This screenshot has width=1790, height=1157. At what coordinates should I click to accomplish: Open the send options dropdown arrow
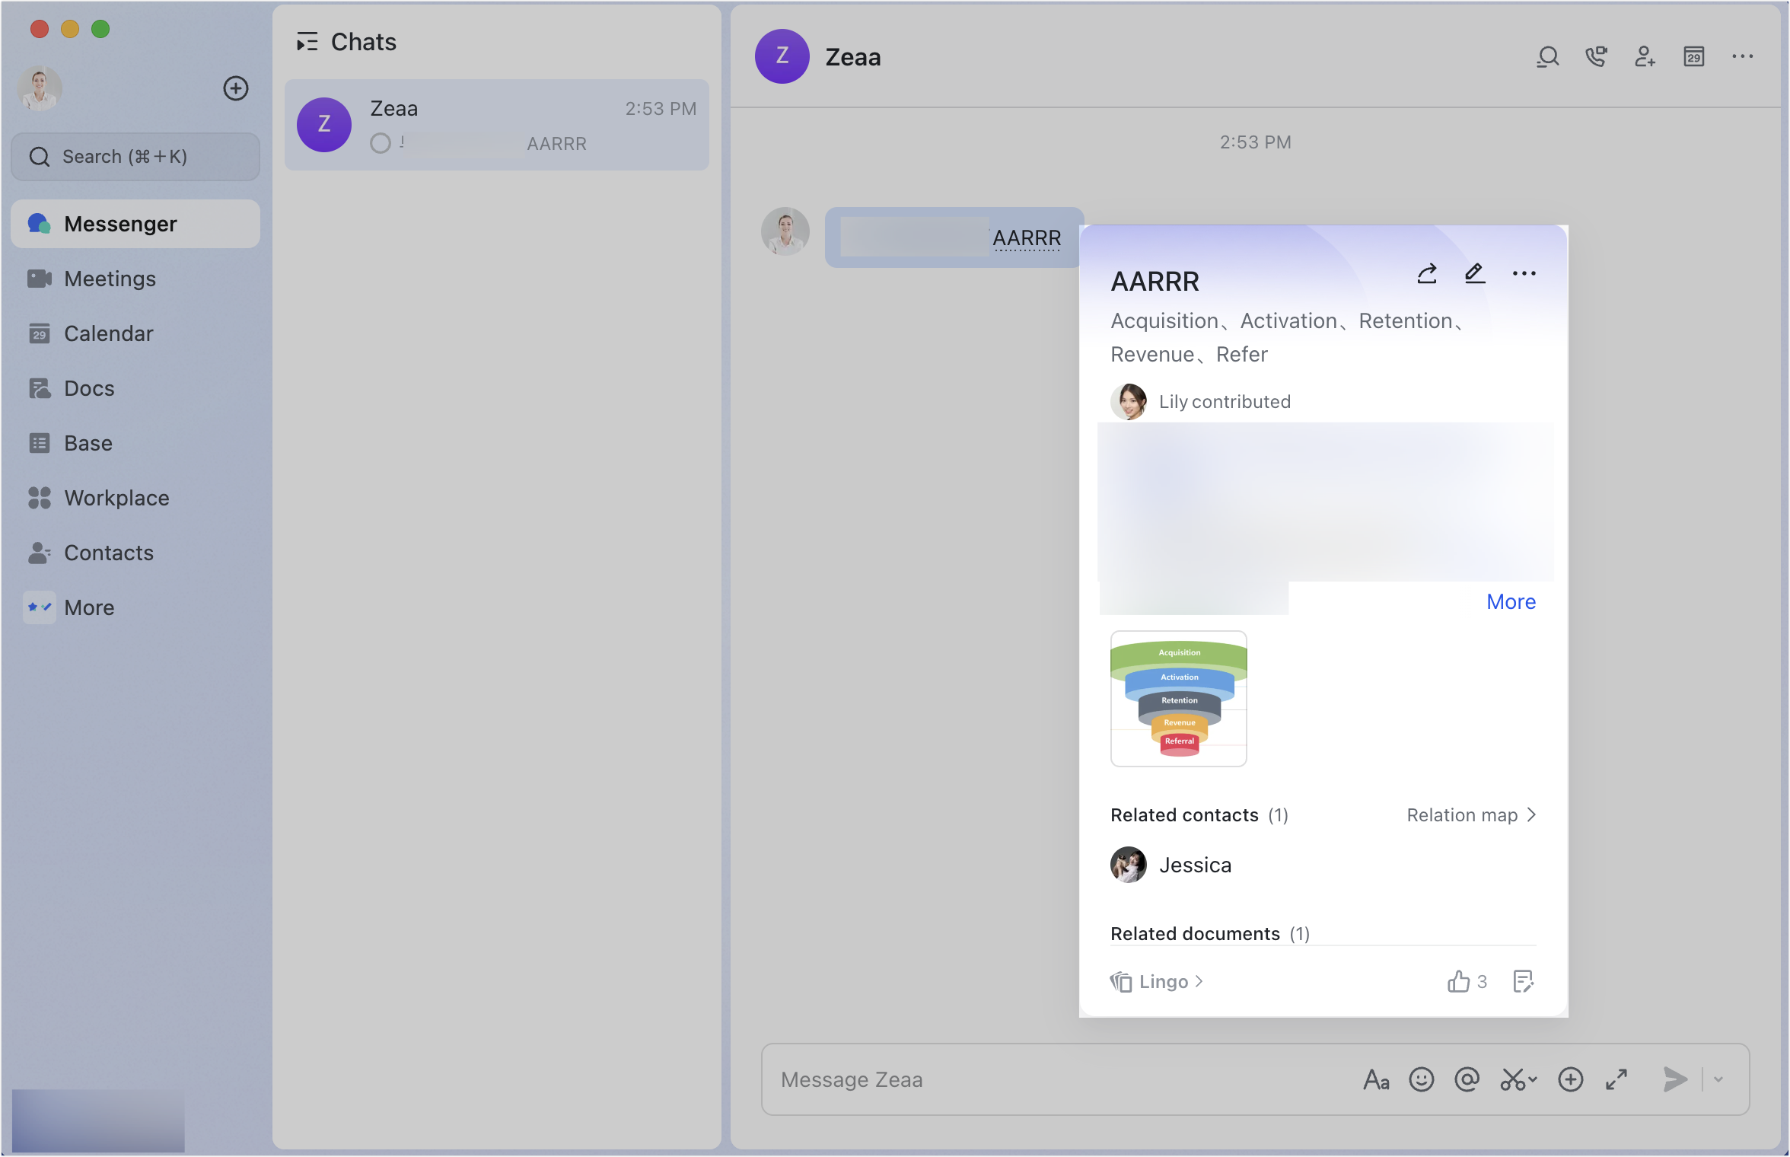(1718, 1079)
